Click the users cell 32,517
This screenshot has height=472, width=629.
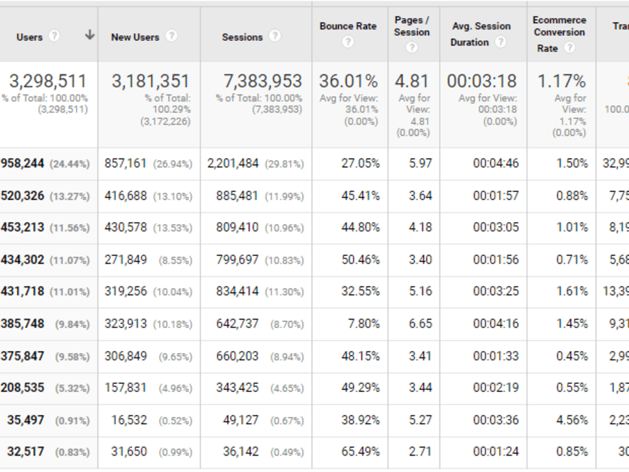26,451
